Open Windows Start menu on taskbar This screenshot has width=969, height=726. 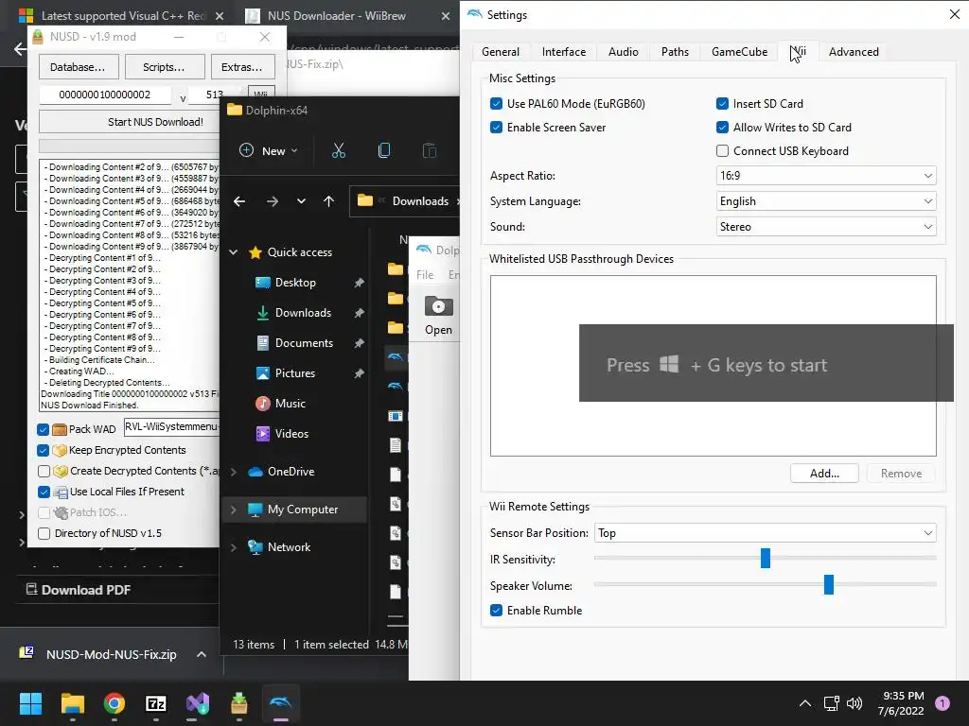coord(30,703)
